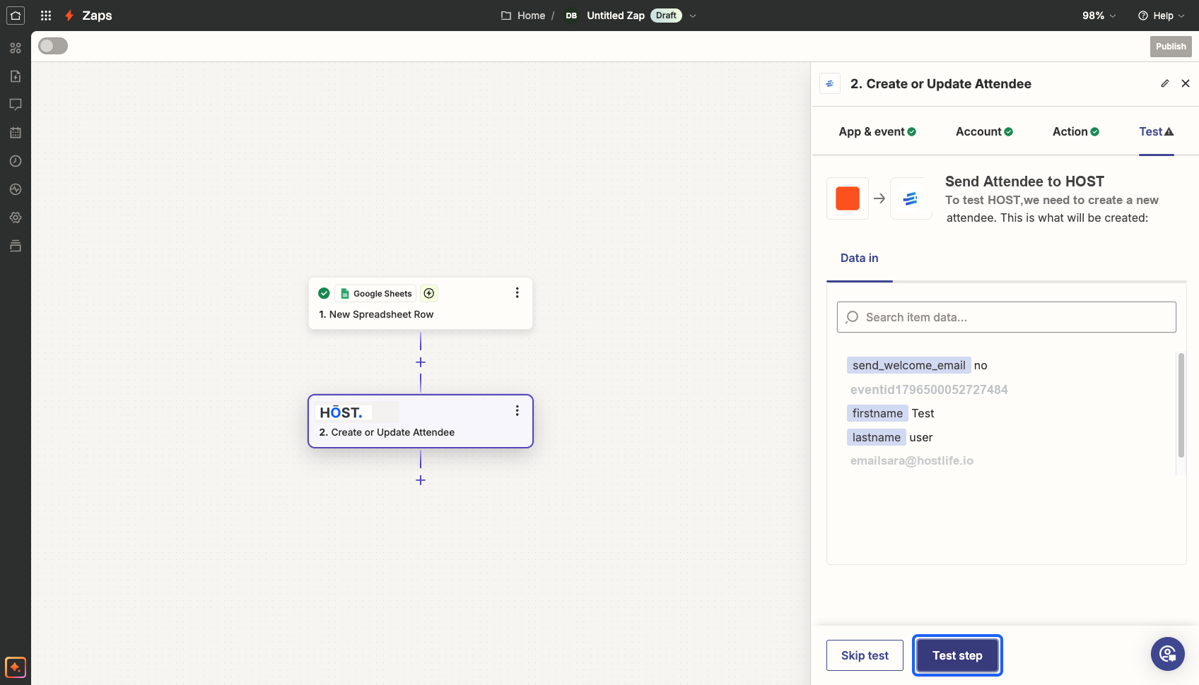The image size is (1199, 685).
Task: Add a step after Create or Update Attendee
Action: 421,480
